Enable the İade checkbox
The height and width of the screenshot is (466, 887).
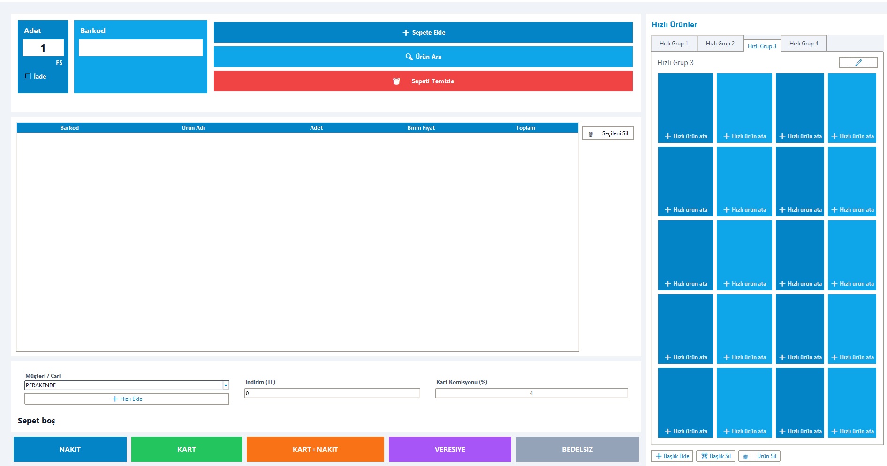28,76
